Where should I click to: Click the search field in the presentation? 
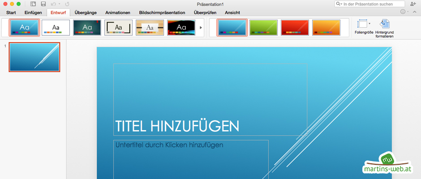[369, 4]
